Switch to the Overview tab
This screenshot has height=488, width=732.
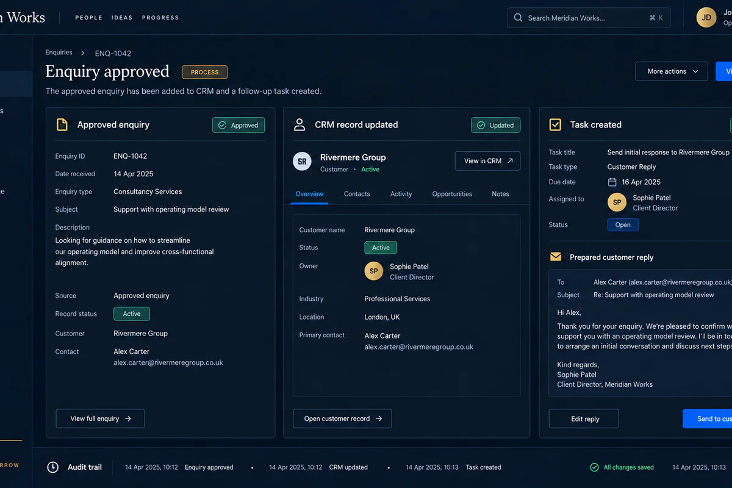(x=309, y=194)
